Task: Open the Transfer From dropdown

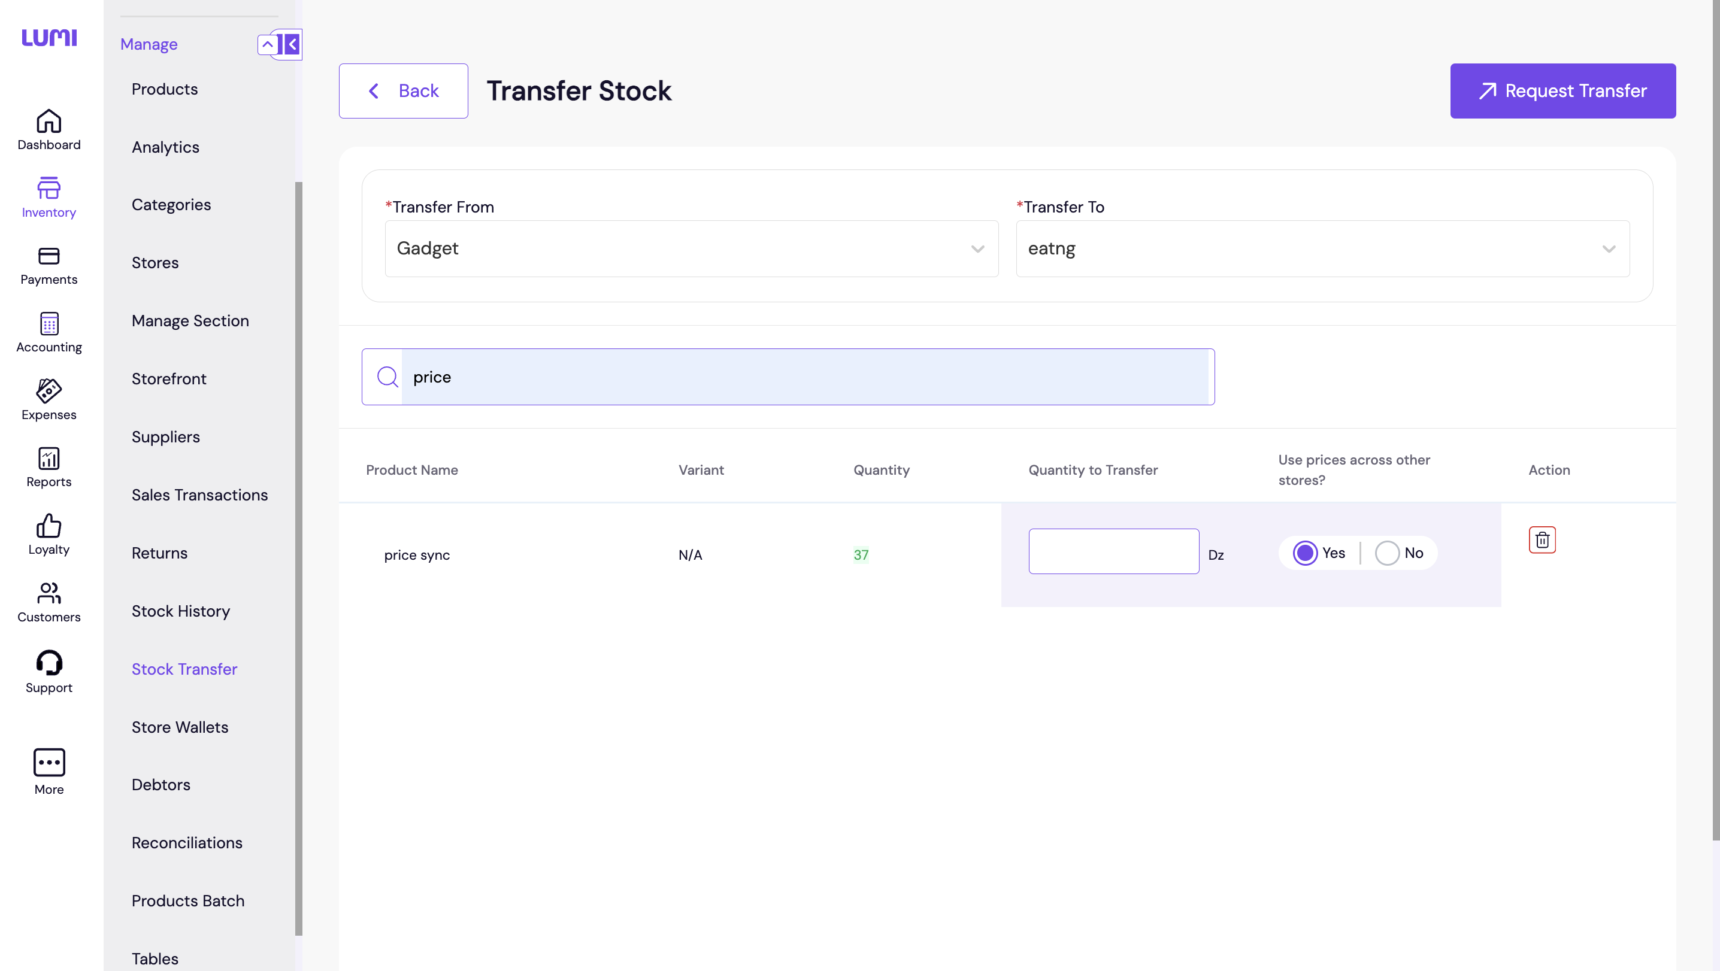Action: (691, 249)
